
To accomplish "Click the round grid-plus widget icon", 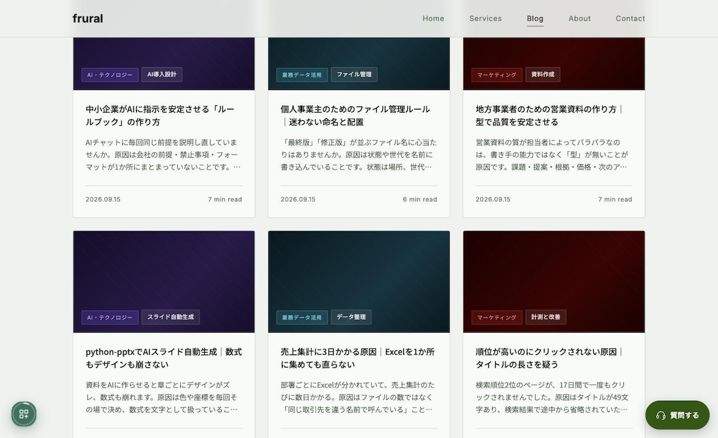I will coord(24,414).
